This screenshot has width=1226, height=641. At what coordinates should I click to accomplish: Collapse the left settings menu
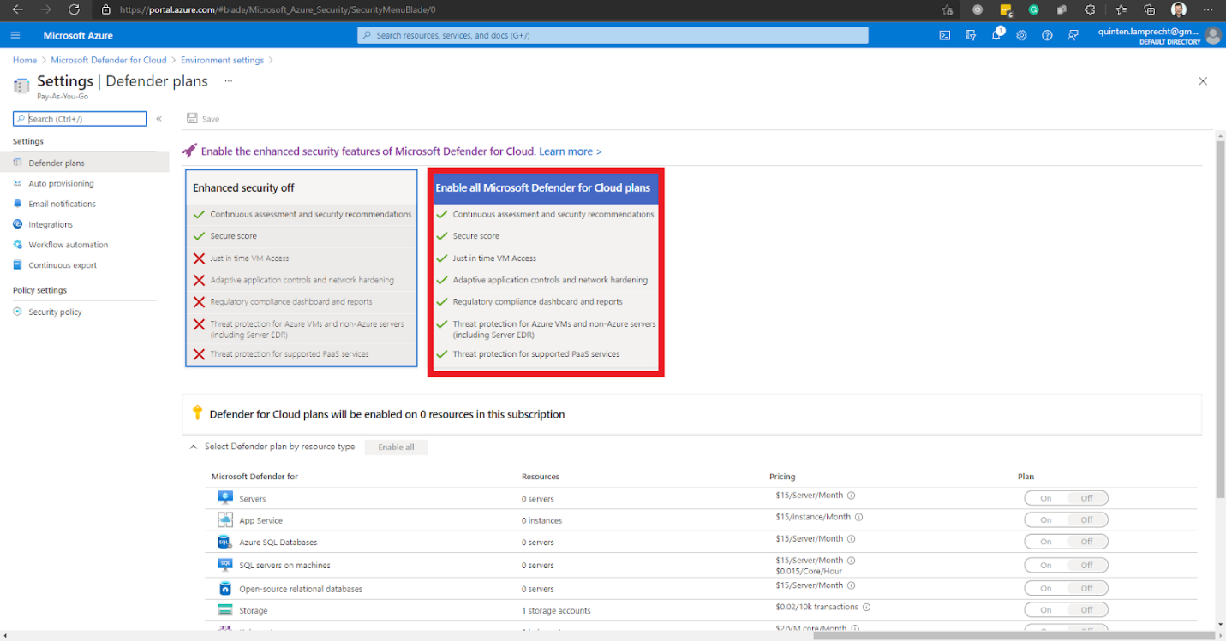pyautogui.click(x=158, y=119)
